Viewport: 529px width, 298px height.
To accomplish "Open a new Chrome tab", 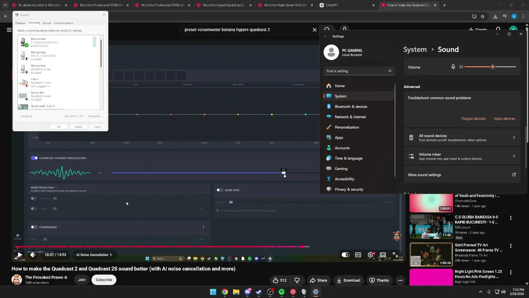I will pyautogui.click(x=444, y=5).
